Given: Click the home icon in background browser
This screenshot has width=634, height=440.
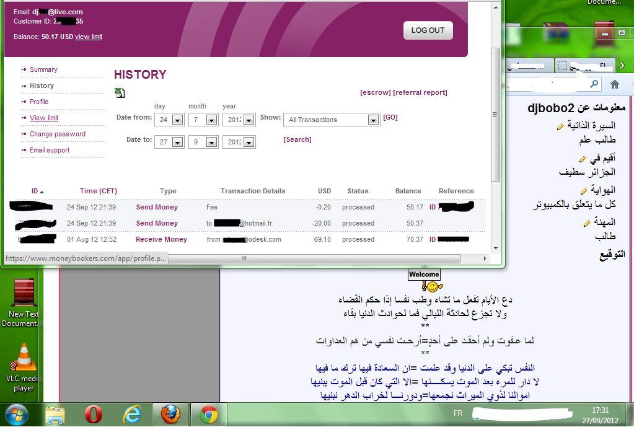Looking at the screenshot, I should pyautogui.click(x=615, y=84).
